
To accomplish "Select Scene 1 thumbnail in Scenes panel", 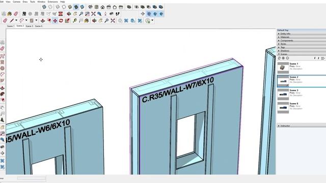I will tap(283, 68).
